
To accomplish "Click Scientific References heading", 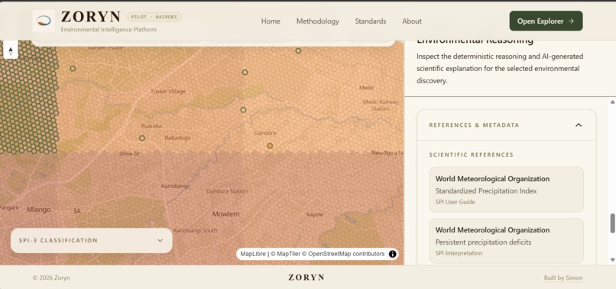I will coord(471,155).
